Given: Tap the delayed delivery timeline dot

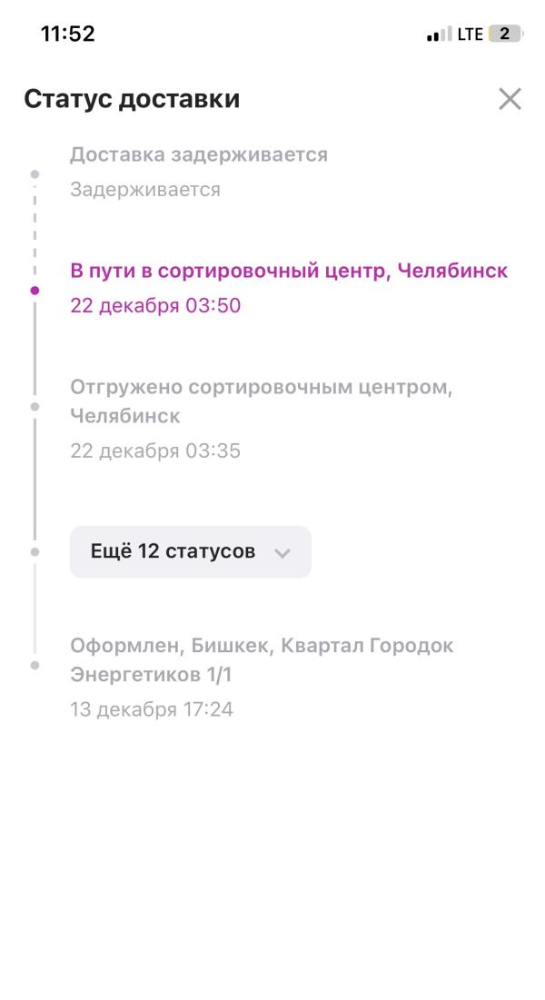Looking at the screenshot, I should (35, 174).
